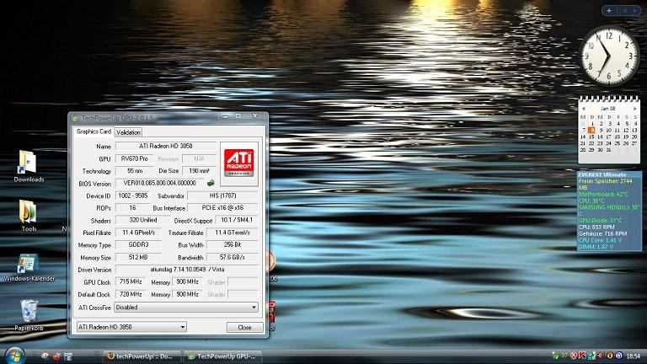
Task: Click the Bus Interface field PCI-E x16
Action: pos(222,207)
